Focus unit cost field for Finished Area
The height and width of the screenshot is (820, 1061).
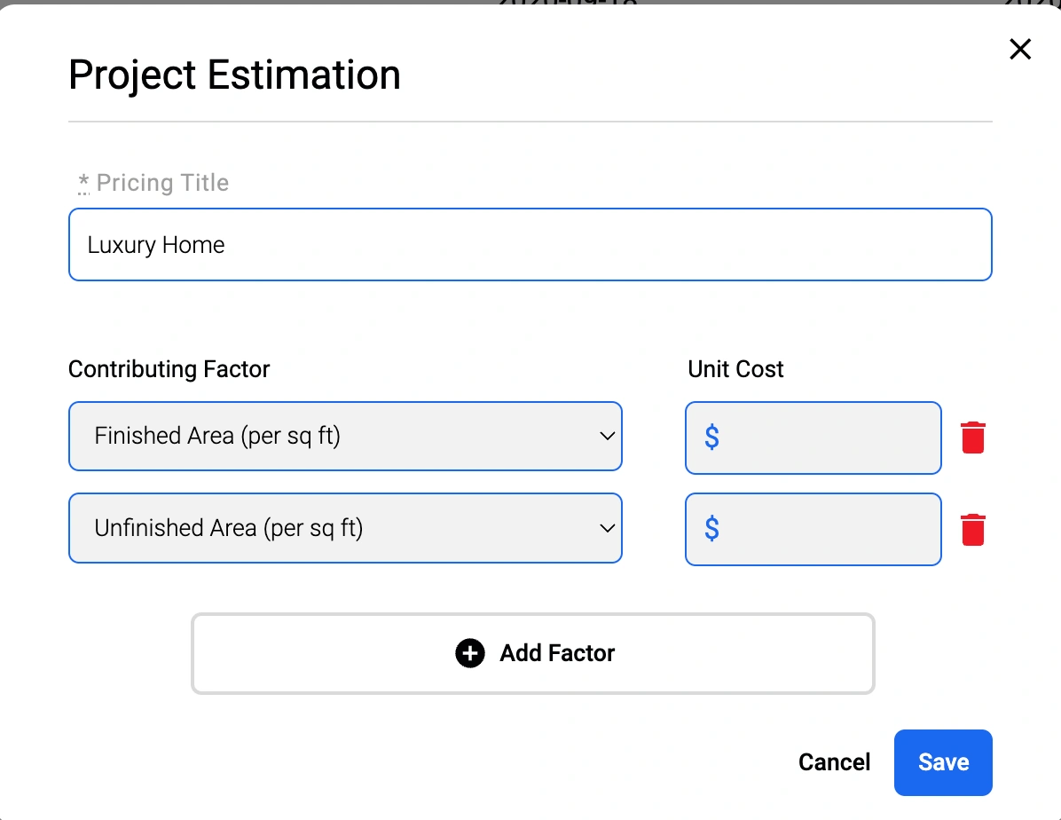(x=813, y=438)
